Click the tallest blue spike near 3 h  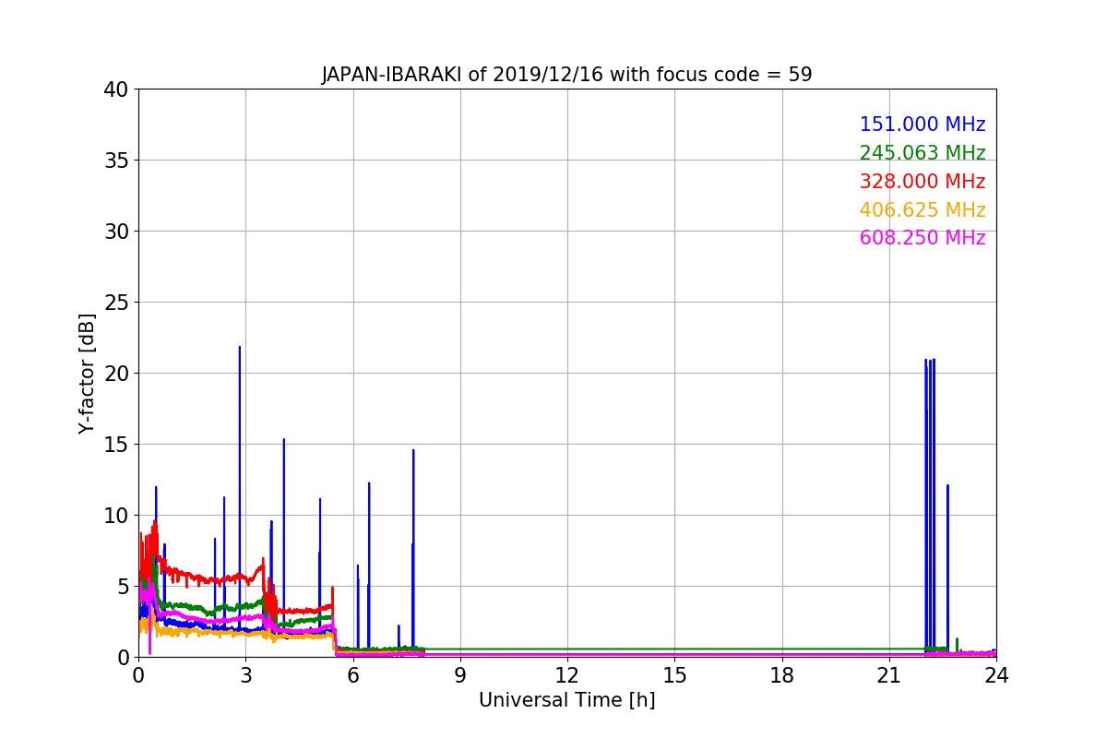tap(240, 489)
